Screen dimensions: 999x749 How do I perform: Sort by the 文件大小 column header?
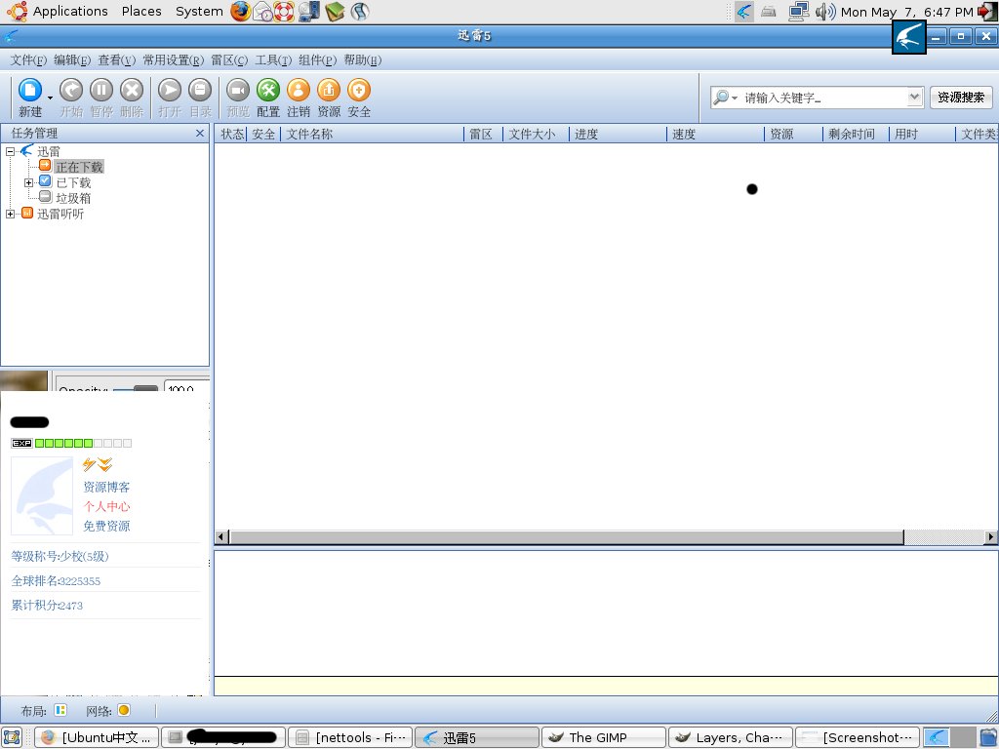[x=536, y=134]
